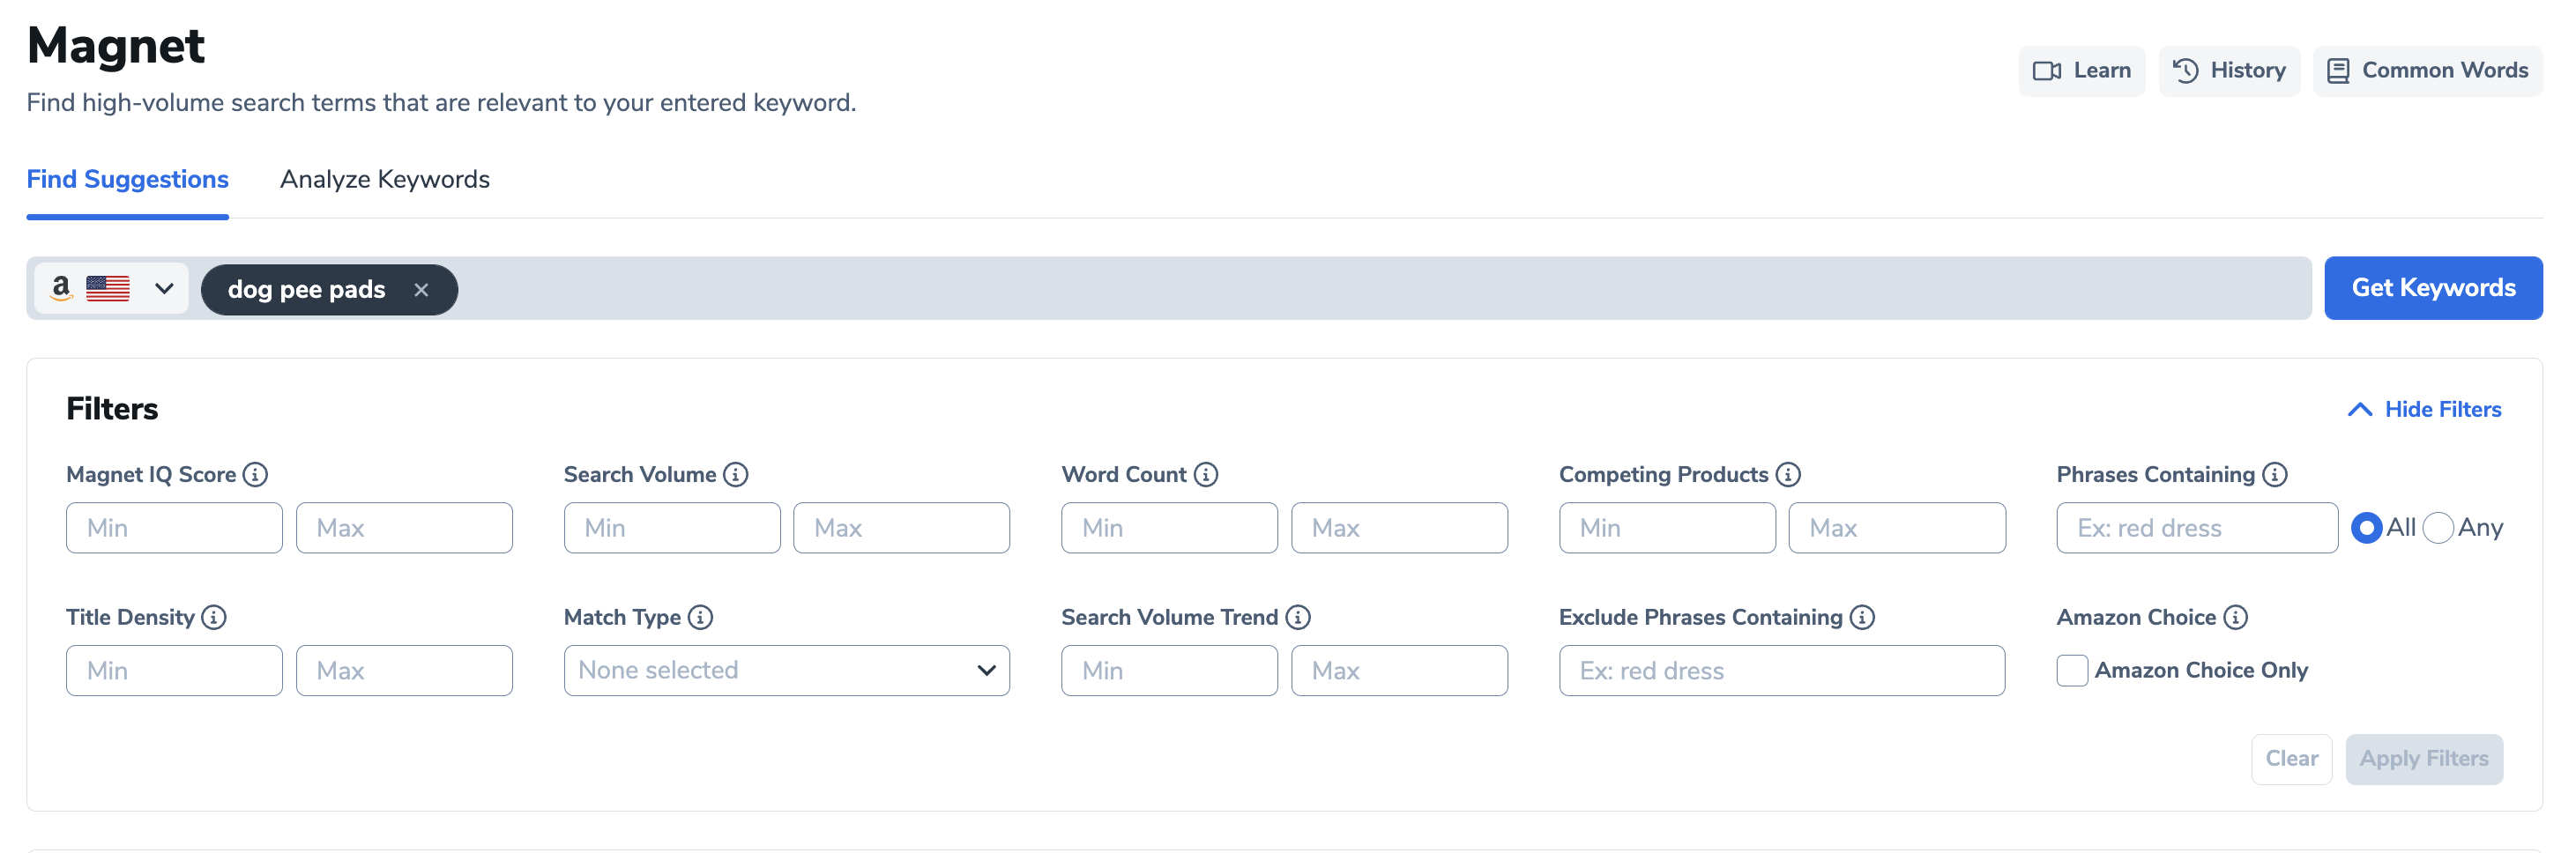Clear all filters
Image resolution: width=2576 pixels, height=853 pixels.
pos(2291,760)
